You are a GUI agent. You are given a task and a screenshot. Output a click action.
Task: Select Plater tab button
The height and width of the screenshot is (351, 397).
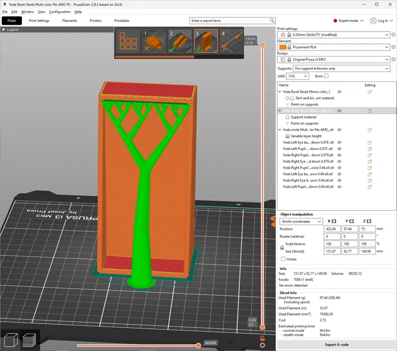[x=12, y=20]
